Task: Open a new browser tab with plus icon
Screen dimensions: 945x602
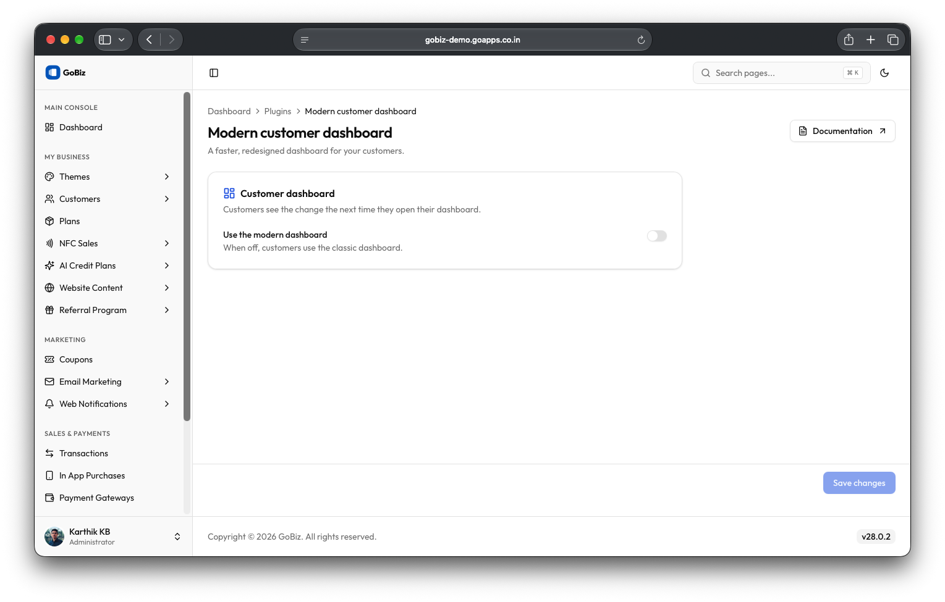Action: tap(871, 40)
